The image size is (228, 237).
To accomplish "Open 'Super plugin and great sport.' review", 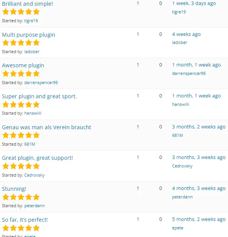I will tap(39, 96).
